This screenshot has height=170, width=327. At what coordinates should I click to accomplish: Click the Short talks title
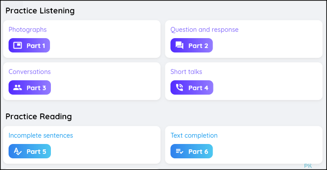coord(186,72)
